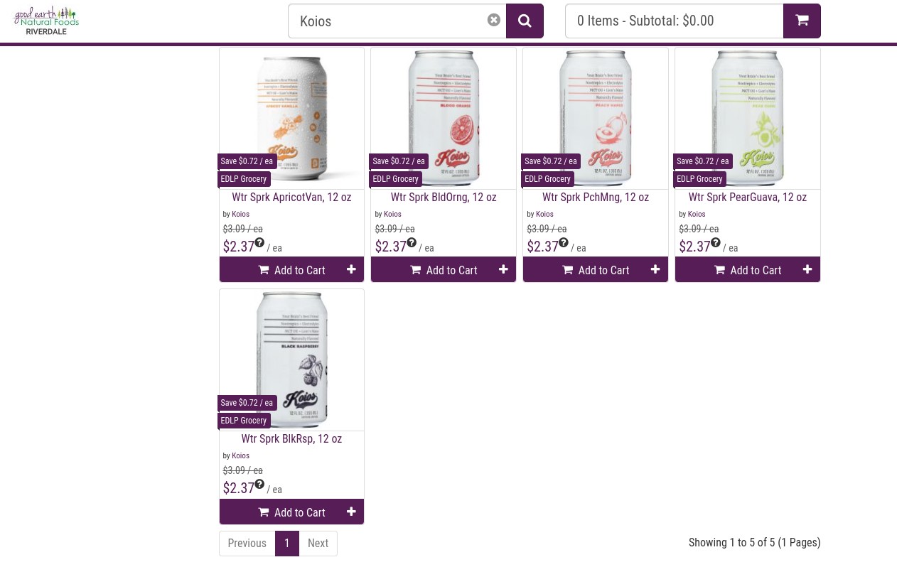Click the Good Earth Natural Foods logo
This screenshot has width=897, height=567.
pyautogui.click(x=45, y=20)
